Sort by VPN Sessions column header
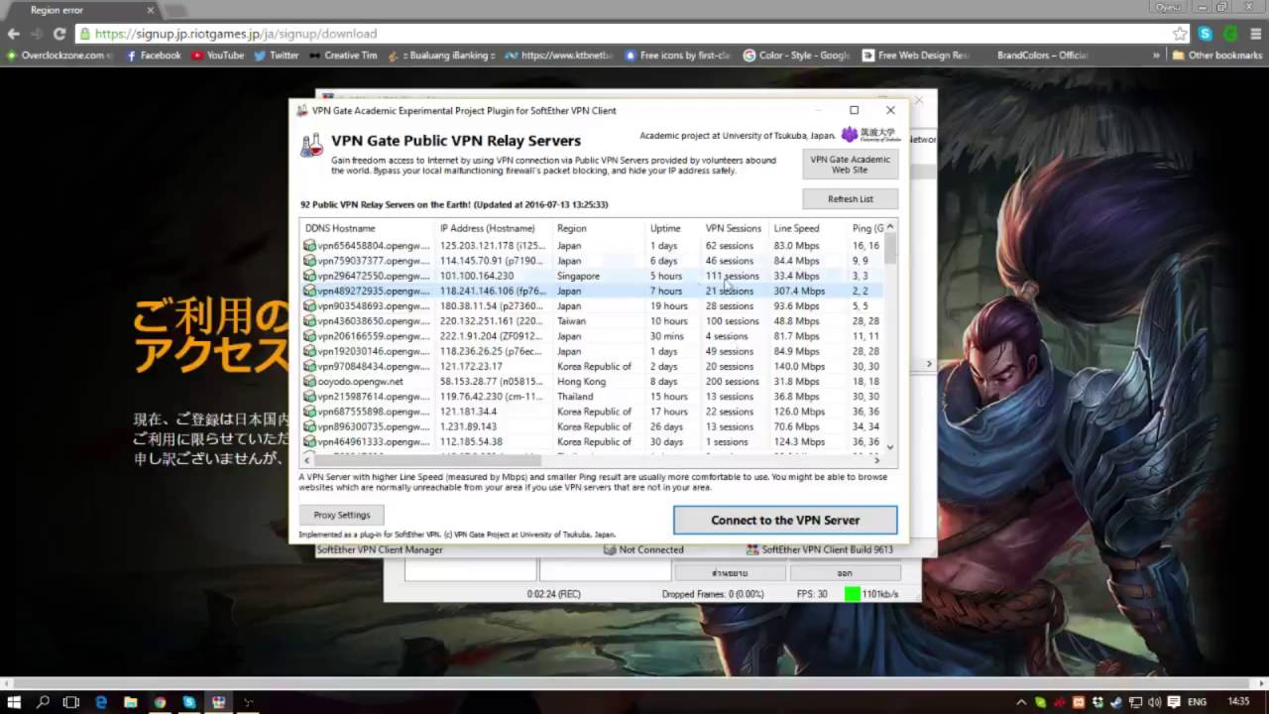The image size is (1269, 714). click(x=736, y=228)
